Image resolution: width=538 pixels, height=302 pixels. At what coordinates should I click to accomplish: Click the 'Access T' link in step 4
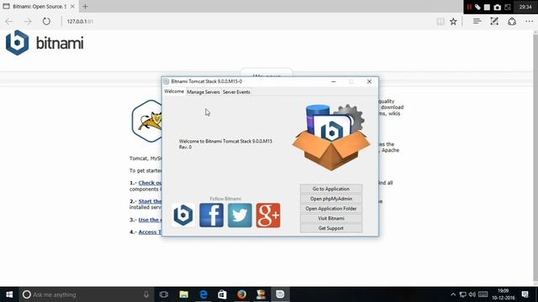(150, 232)
